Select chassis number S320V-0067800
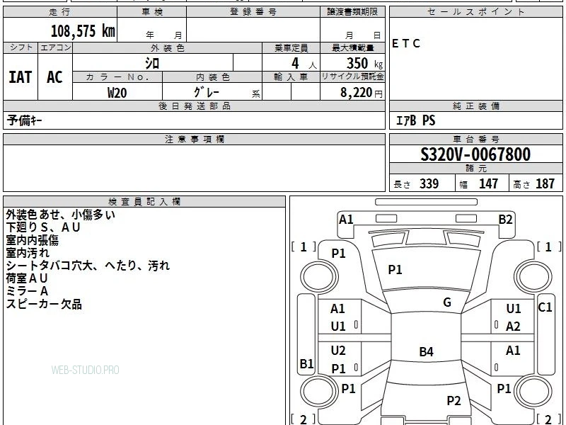The width and height of the screenshot is (566, 425). pos(475,154)
